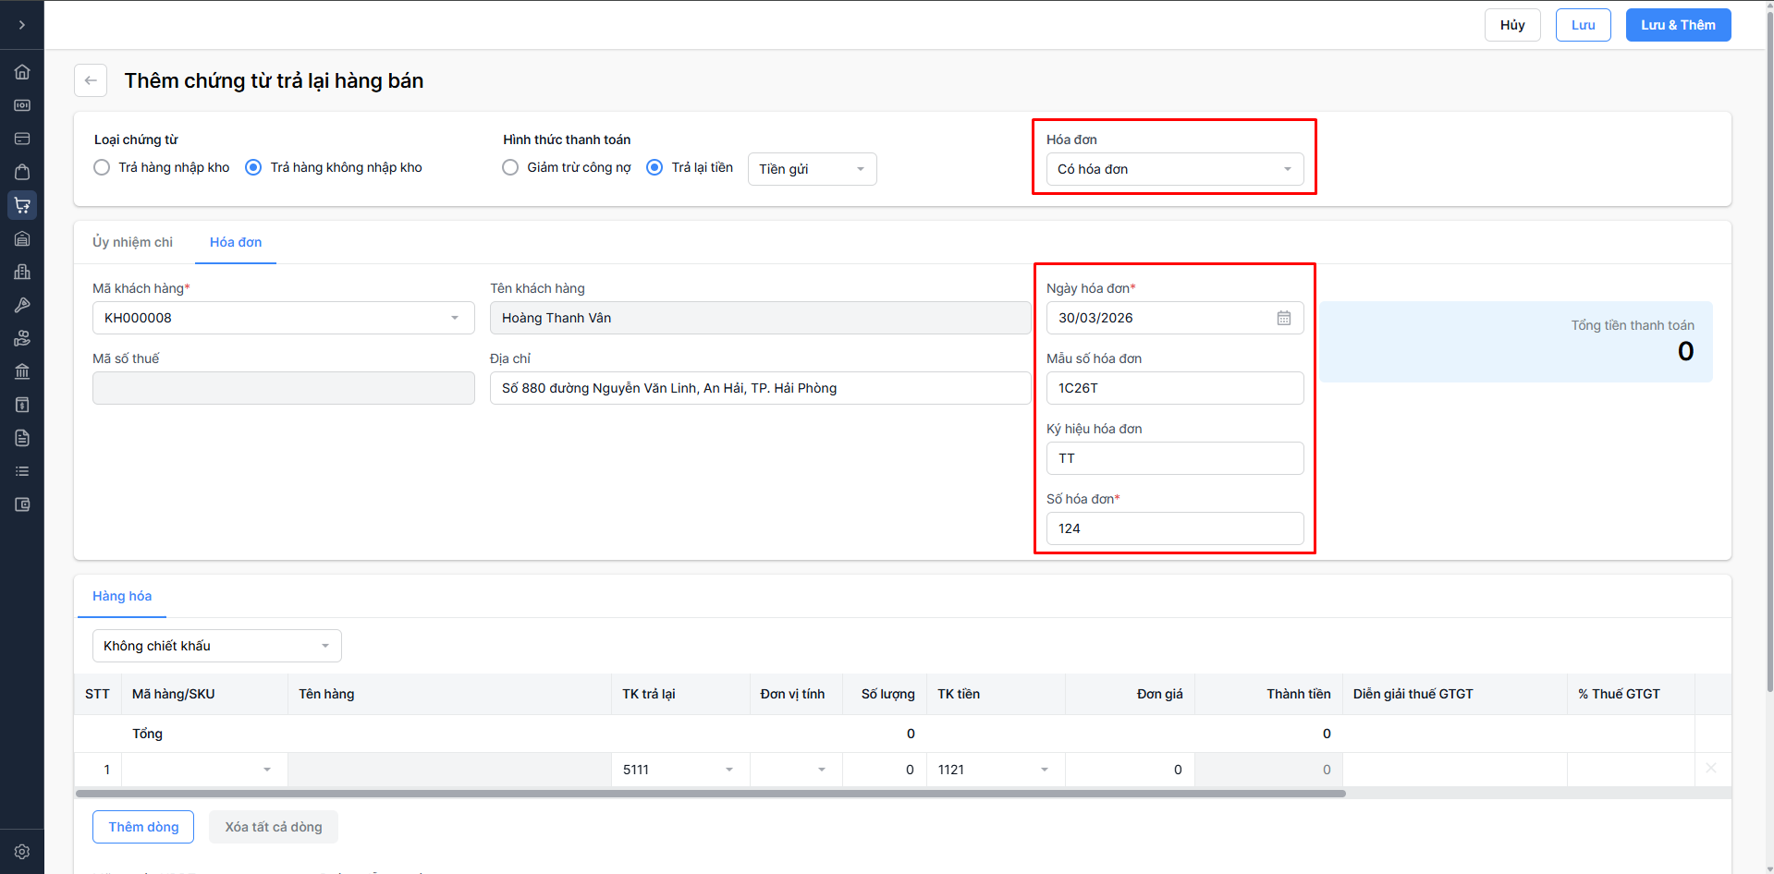Viewport: 1774px width, 874px height.
Task: Click the table's horizontal scrollbar
Action: tap(710, 794)
